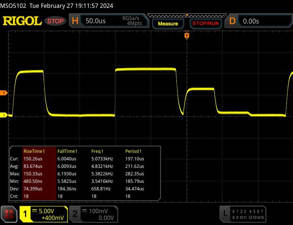This screenshot has width=293, height=225.
Task: Click Freq1 deviation 658.81Hz
Action: pyautogui.click(x=101, y=189)
